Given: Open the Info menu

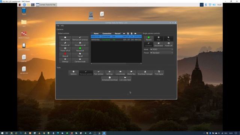Looking at the screenshot, I should click(x=62, y=25).
